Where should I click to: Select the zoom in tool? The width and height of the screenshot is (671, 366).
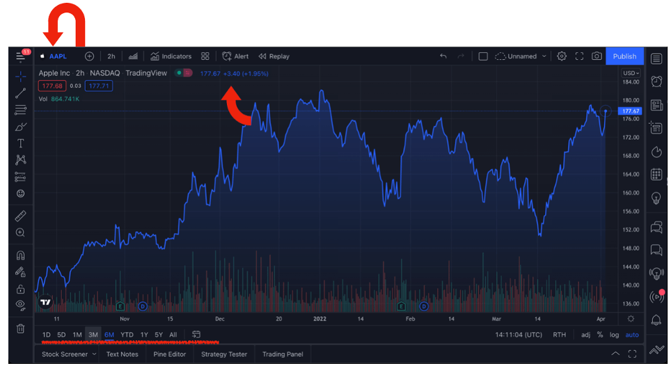[21, 232]
